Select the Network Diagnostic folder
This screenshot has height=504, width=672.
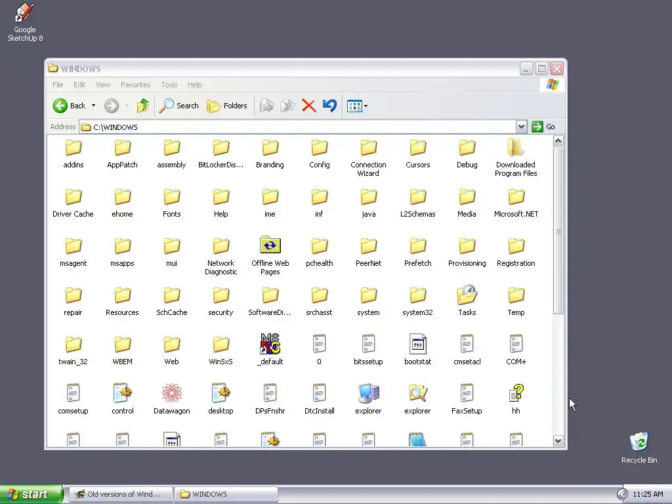[x=220, y=257]
